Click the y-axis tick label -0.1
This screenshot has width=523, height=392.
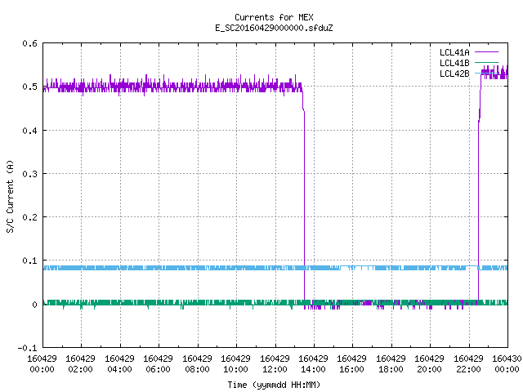coord(27,348)
